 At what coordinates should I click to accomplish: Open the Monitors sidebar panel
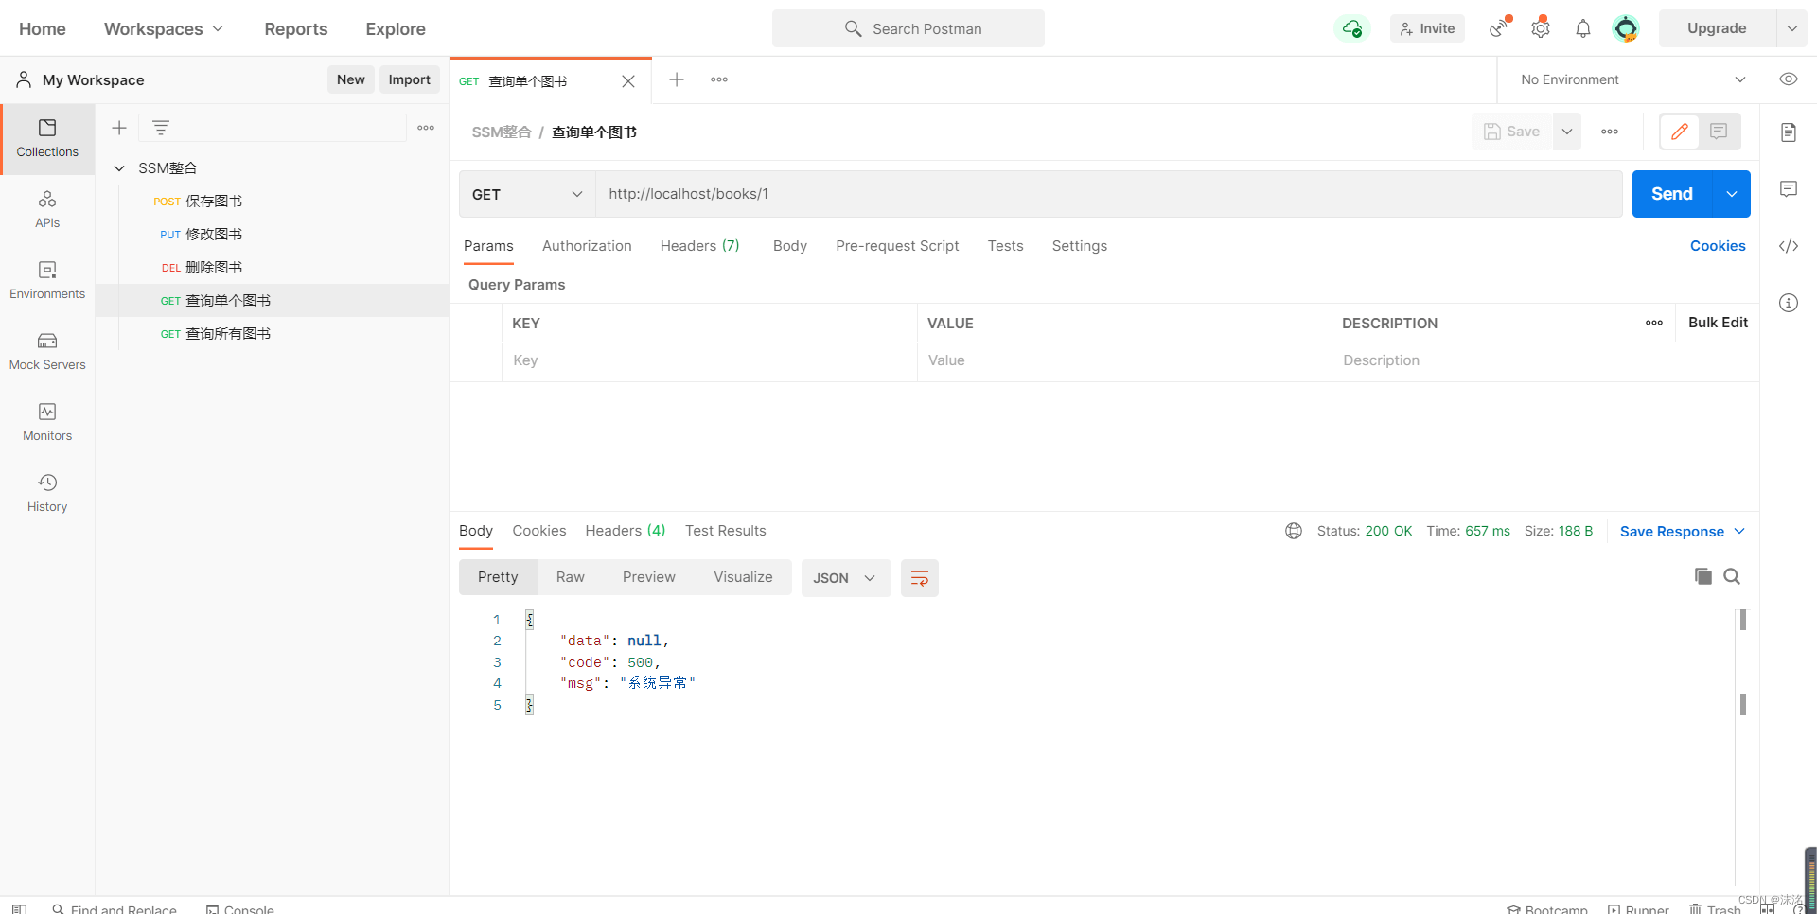pyautogui.click(x=47, y=422)
